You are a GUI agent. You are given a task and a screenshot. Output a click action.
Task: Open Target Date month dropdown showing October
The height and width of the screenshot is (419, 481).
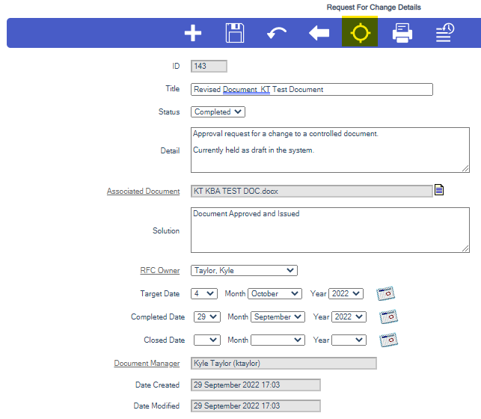click(x=274, y=294)
